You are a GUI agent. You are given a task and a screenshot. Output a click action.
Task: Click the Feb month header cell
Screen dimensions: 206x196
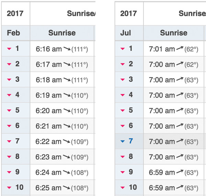click(14, 33)
